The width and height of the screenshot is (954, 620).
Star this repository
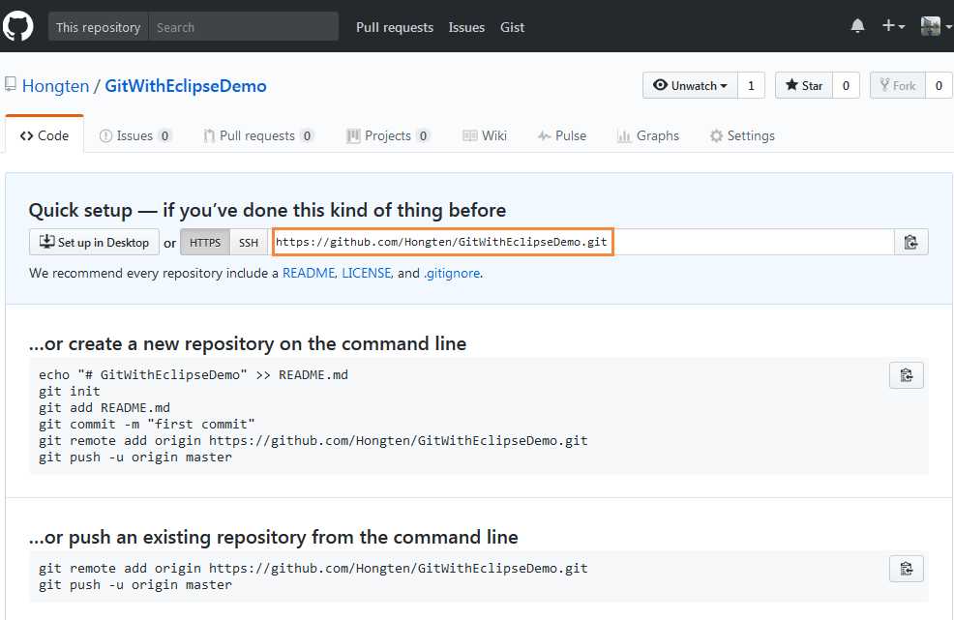pos(804,85)
